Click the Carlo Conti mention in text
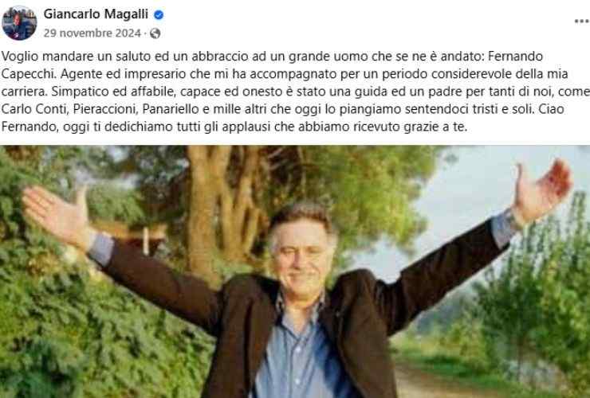The image size is (590, 398). pyautogui.click(x=35, y=109)
